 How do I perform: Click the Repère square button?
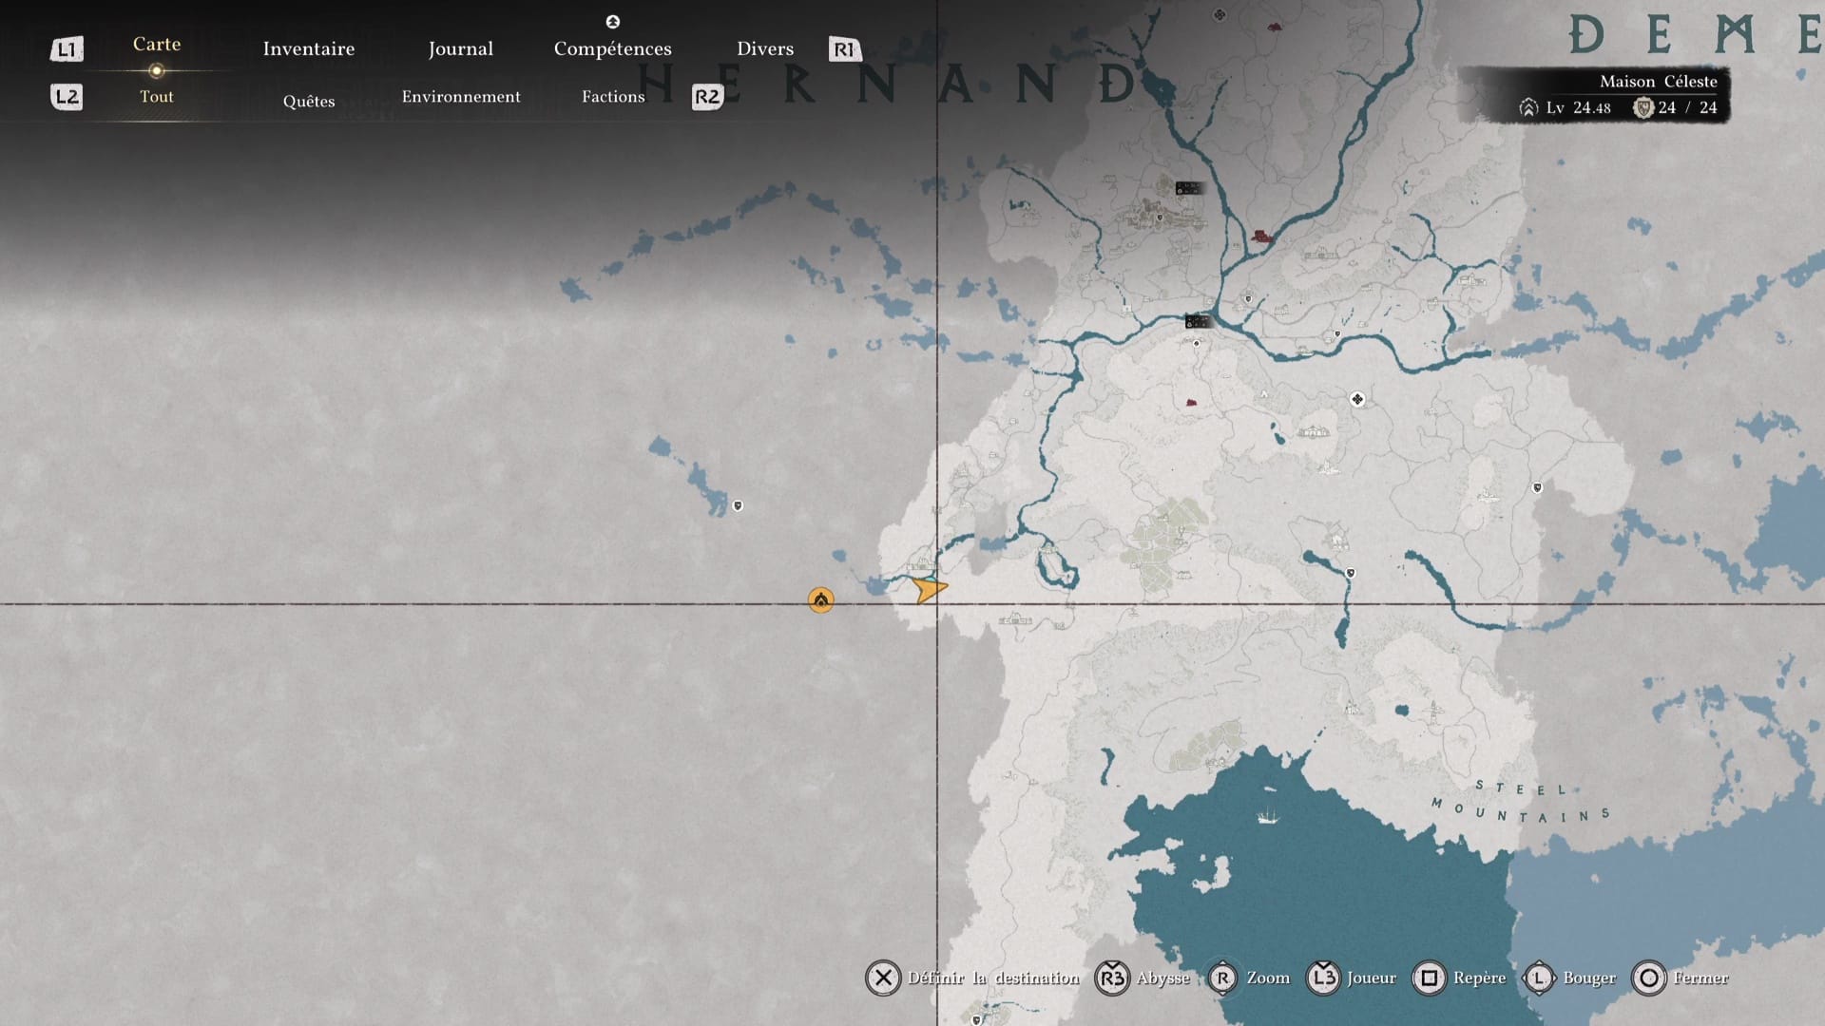1429,978
